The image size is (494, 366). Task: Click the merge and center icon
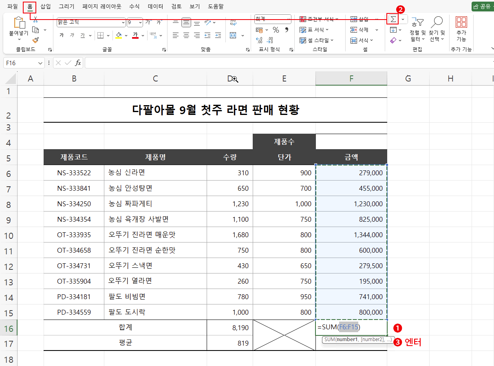point(233,35)
